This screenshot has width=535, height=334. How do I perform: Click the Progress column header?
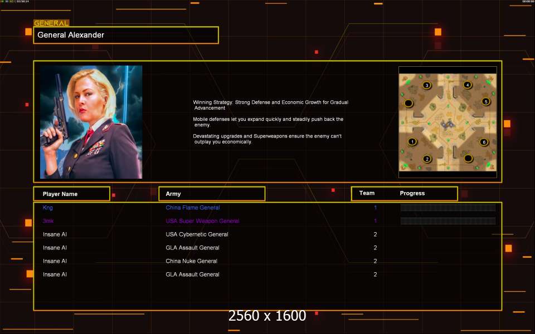coord(412,193)
